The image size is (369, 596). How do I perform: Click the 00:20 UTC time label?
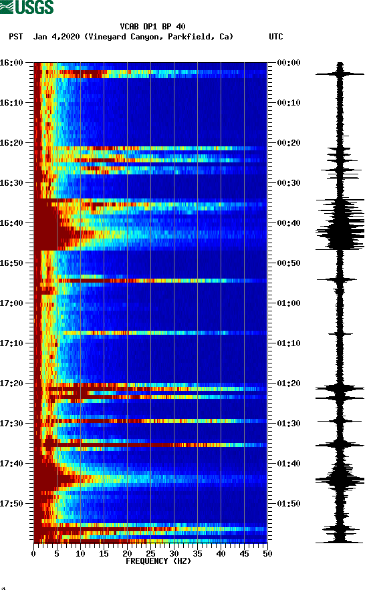289,142
